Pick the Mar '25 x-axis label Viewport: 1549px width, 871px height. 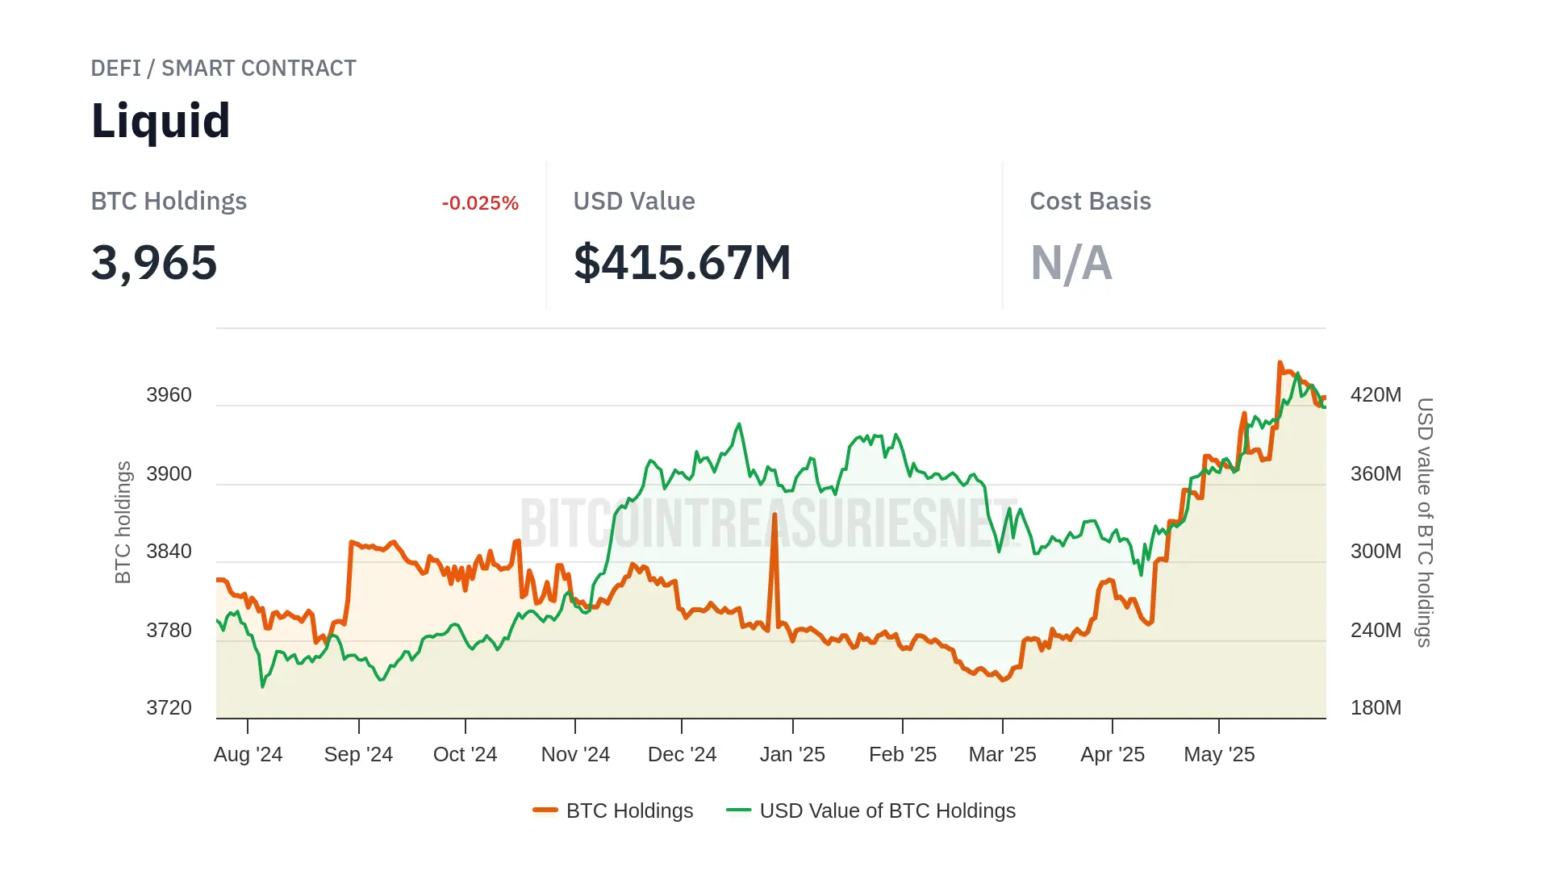pyautogui.click(x=1002, y=755)
